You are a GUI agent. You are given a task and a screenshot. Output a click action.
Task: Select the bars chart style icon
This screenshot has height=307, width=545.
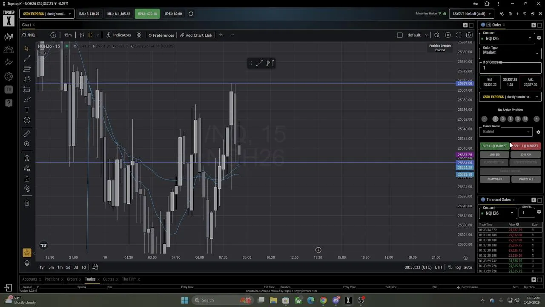pos(82,35)
